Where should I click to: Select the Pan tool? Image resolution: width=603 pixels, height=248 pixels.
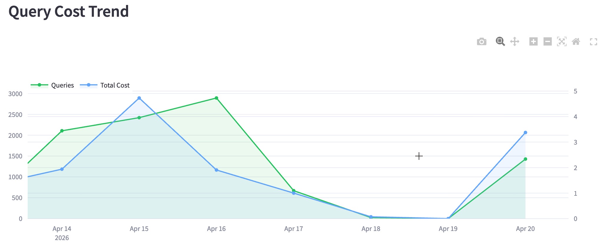pyautogui.click(x=514, y=41)
